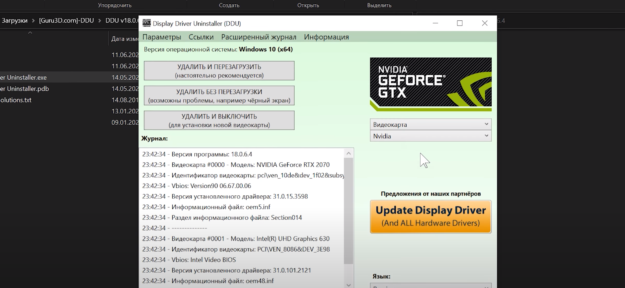Click Открыть in Explorer ribbon
This screenshot has height=288, width=625.
coord(308,5)
